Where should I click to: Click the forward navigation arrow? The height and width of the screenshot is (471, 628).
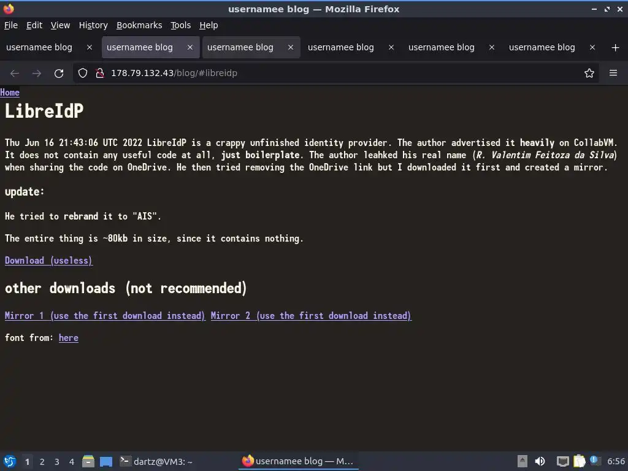pos(36,74)
